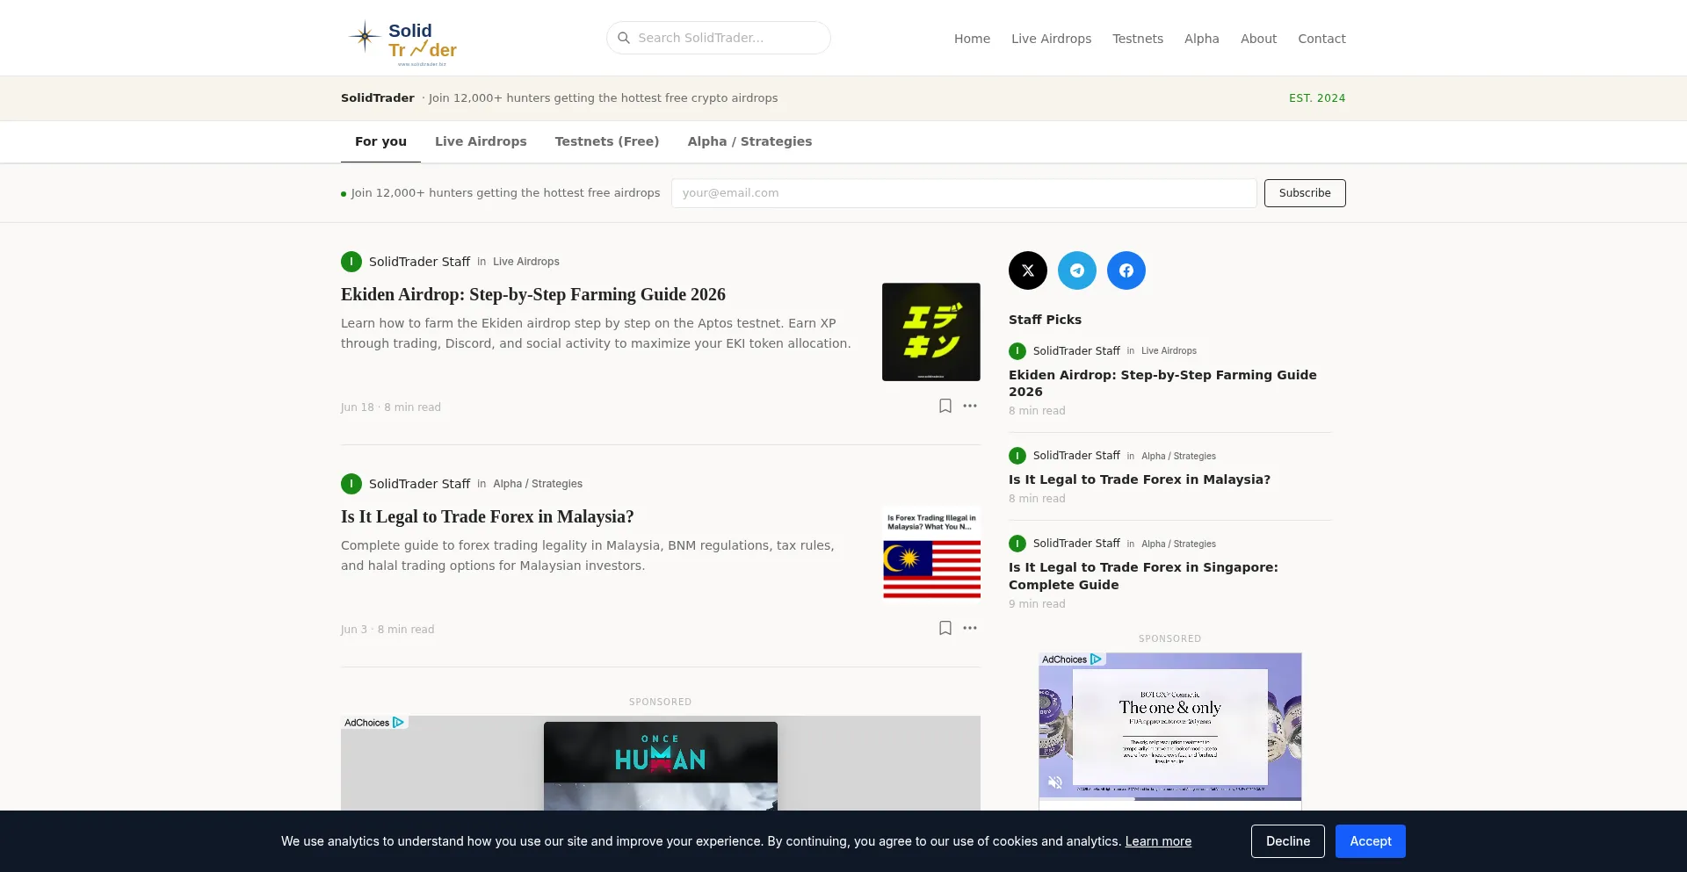Click author avatar on Forex Malaysia feed article

point(351,484)
